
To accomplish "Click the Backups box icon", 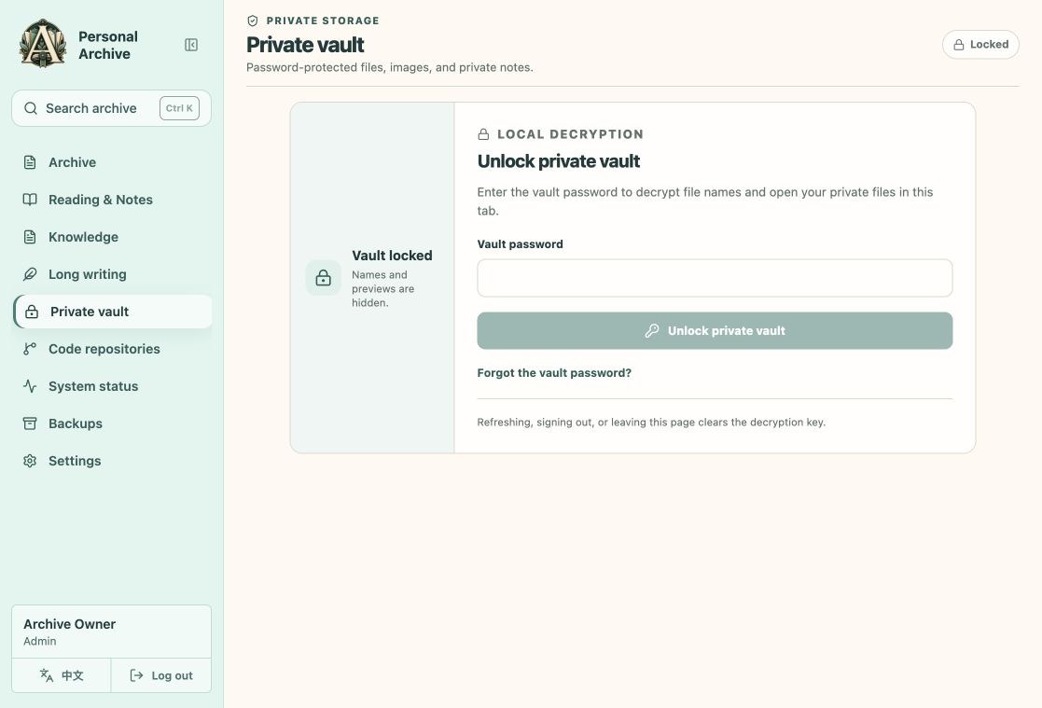I will (x=30, y=423).
